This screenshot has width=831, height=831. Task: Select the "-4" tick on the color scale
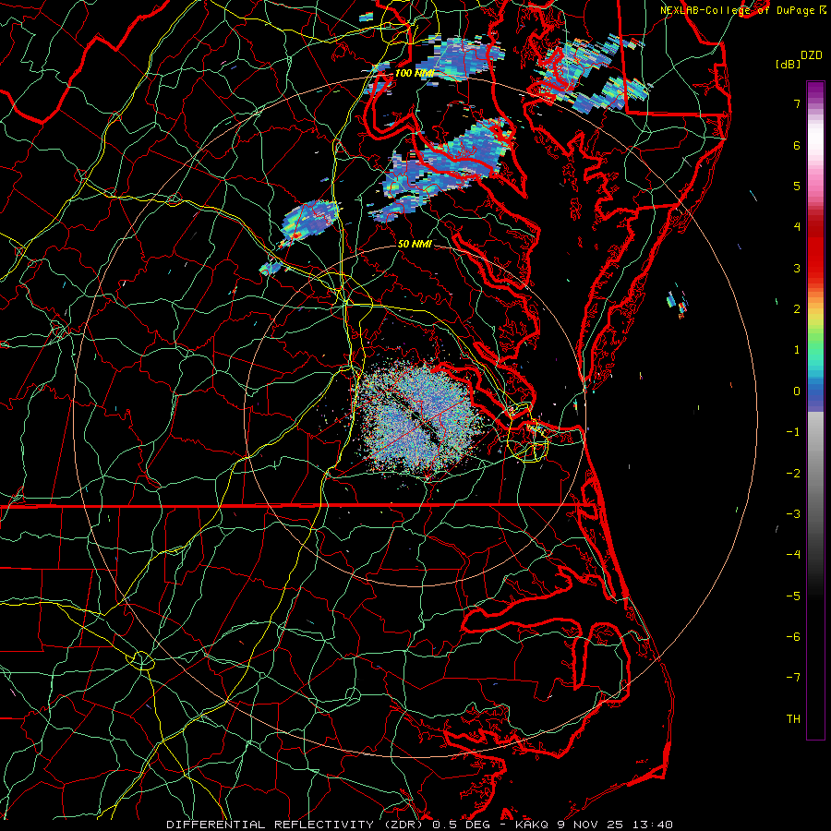[793, 555]
